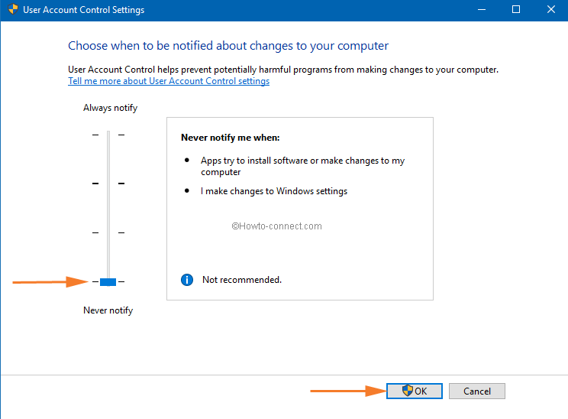Click 'Apps try to install software' bullet text
568x419 pixels.
303,166
